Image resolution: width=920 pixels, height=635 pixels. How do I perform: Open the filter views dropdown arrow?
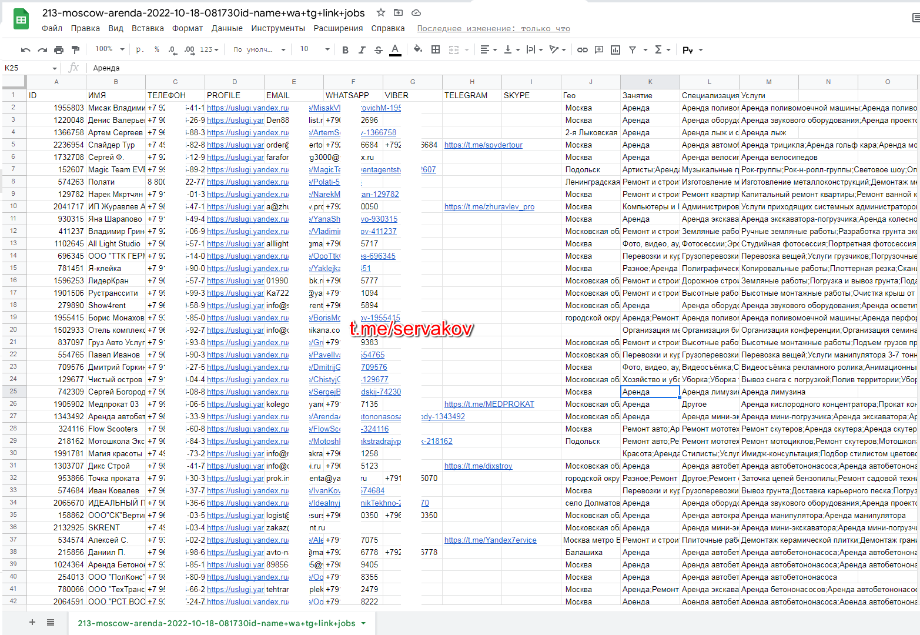[645, 50]
